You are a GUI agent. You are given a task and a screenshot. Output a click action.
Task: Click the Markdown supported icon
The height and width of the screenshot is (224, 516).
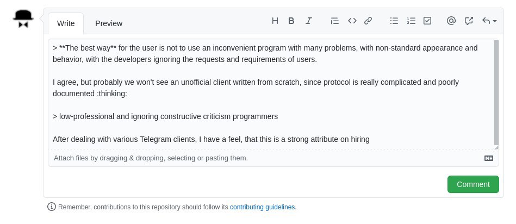click(x=489, y=158)
